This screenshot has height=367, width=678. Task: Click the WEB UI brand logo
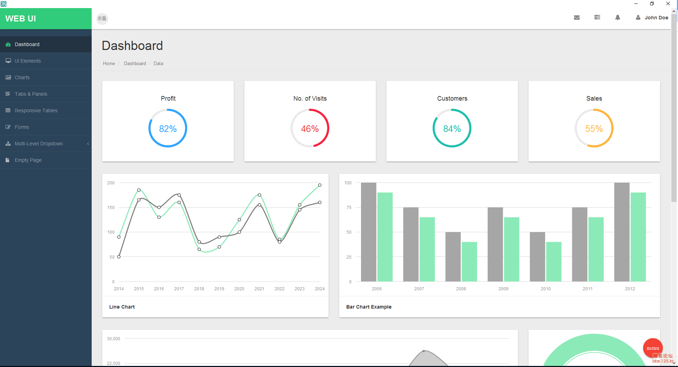[20, 19]
